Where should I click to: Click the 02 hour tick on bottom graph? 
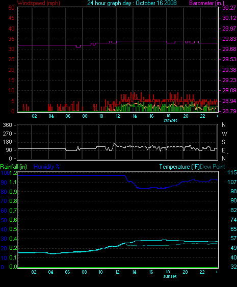34,272
